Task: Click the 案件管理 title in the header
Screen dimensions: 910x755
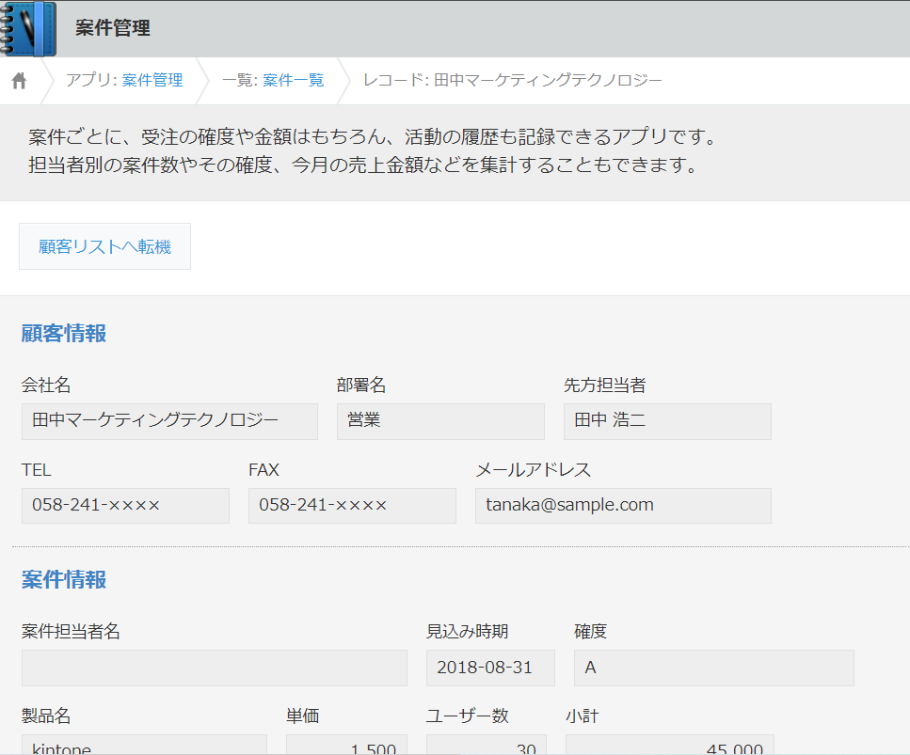Action: [x=113, y=28]
